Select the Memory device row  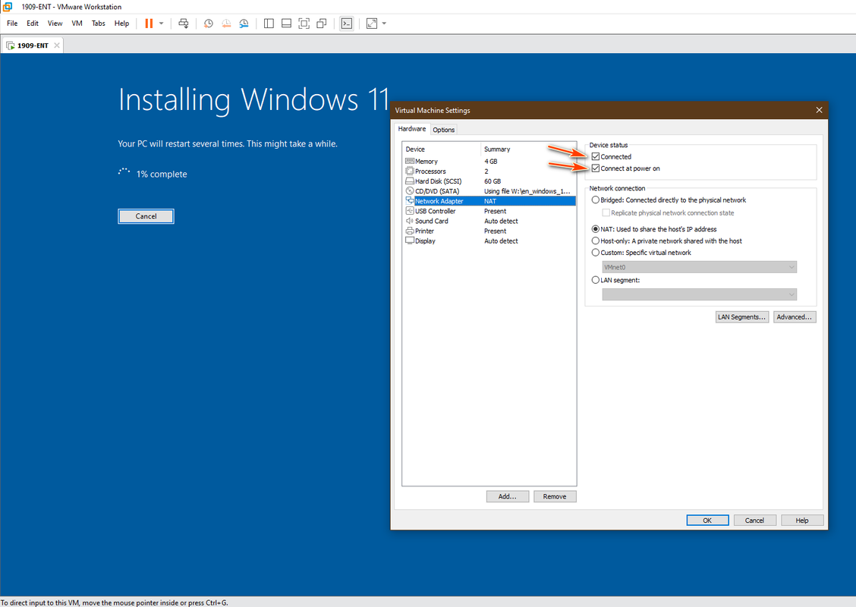tap(489, 162)
